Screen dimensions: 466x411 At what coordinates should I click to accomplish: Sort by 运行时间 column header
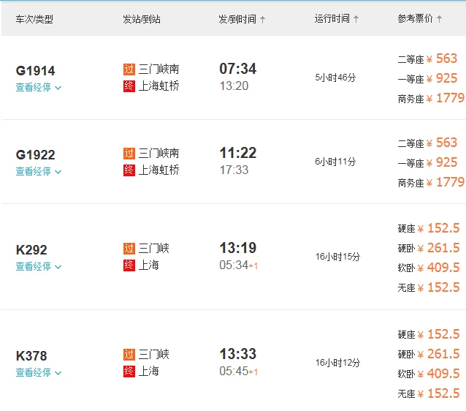(336, 19)
